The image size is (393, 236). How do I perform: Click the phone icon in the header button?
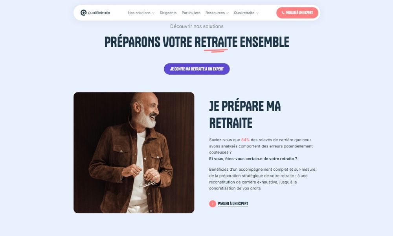point(283,13)
